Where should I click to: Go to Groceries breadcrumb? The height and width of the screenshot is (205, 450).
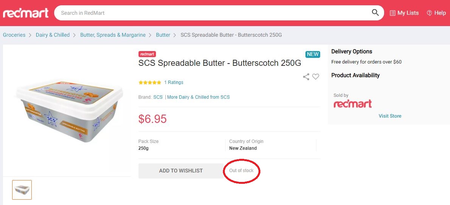[x=14, y=35]
